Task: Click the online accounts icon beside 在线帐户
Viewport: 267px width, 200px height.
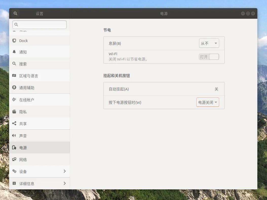Action: tap(14, 99)
